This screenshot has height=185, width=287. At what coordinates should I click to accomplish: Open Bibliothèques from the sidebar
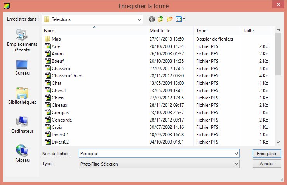[x=22, y=96]
